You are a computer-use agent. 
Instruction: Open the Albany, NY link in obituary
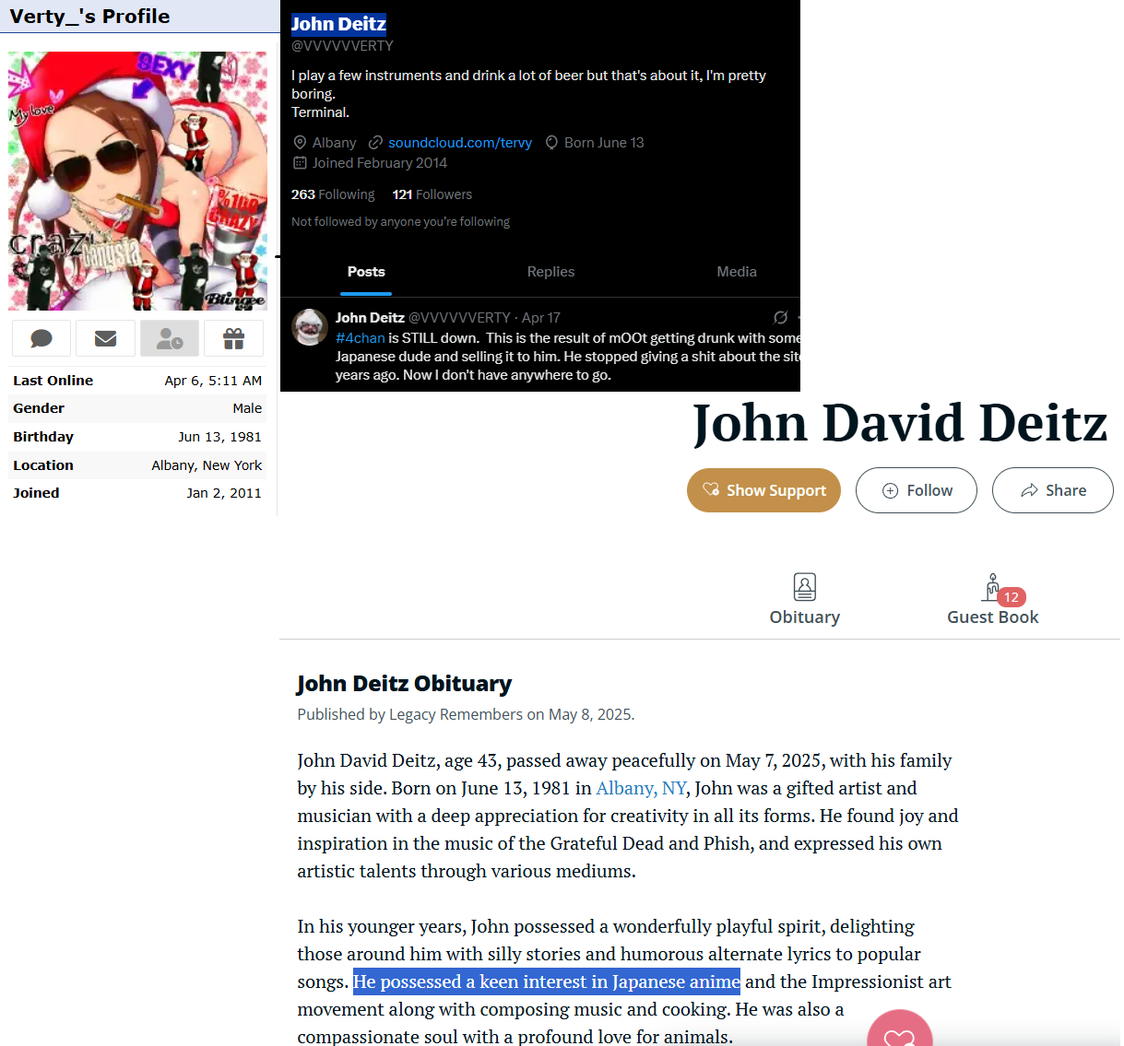click(x=641, y=788)
